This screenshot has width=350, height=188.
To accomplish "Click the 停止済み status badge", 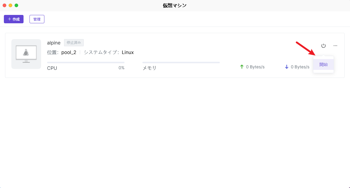I will point(74,43).
